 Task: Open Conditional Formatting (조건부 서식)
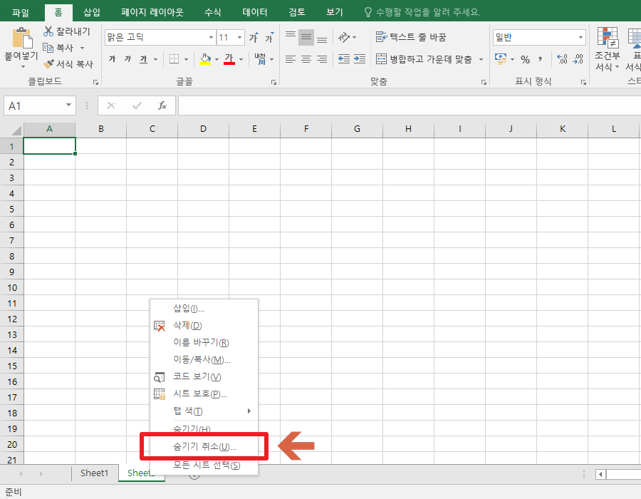[x=608, y=49]
